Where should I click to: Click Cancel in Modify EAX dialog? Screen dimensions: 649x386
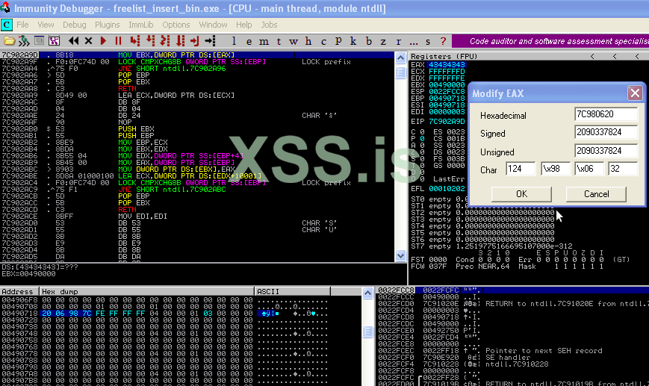pos(596,194)
